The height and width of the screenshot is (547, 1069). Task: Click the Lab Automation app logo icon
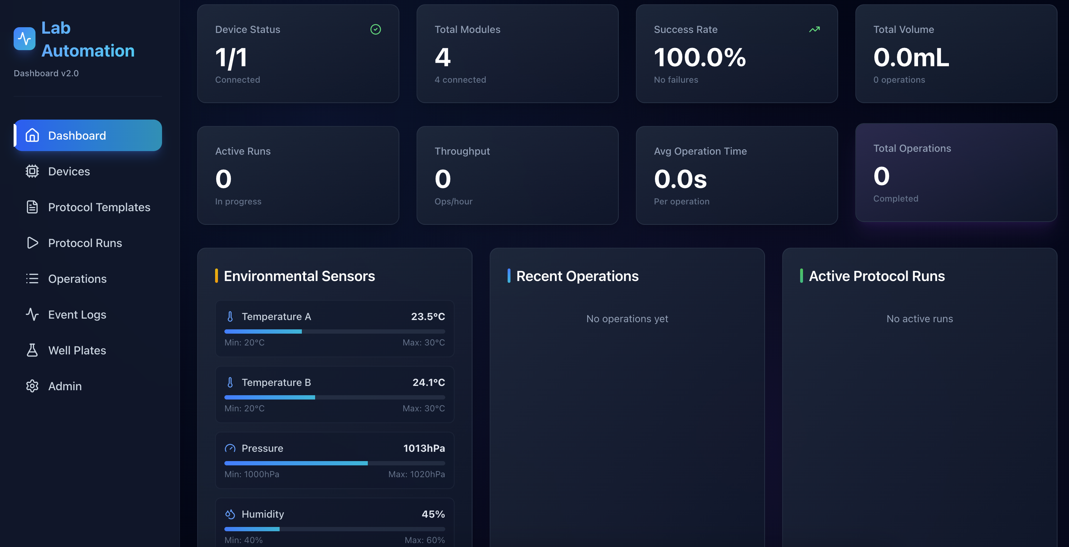(x=24, y=39)
